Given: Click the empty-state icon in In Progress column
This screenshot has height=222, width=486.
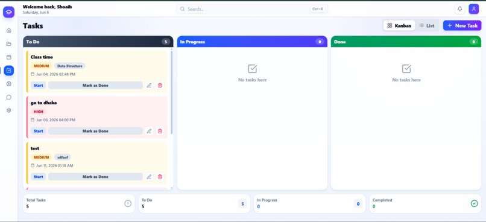Looking at the screenshot, I should [252, 69].
